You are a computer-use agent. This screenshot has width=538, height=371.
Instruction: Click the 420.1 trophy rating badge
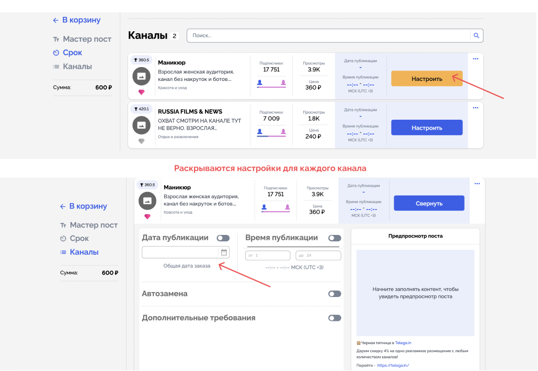(141, 109)
